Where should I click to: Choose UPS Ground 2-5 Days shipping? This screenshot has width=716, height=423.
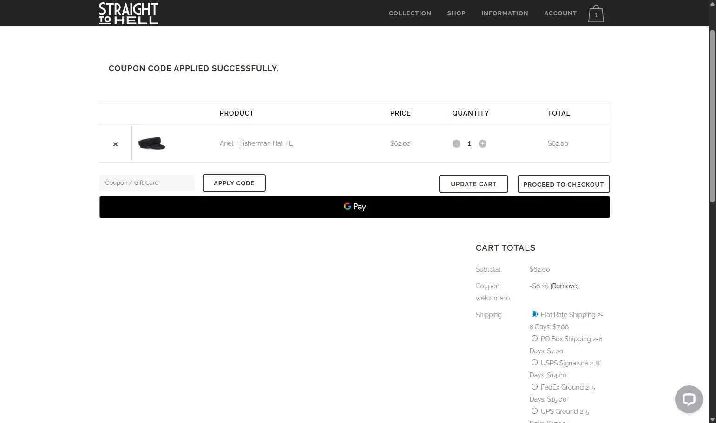[534, 411]
